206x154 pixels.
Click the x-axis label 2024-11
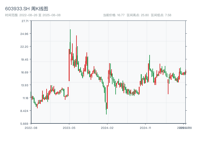[145, 128]
